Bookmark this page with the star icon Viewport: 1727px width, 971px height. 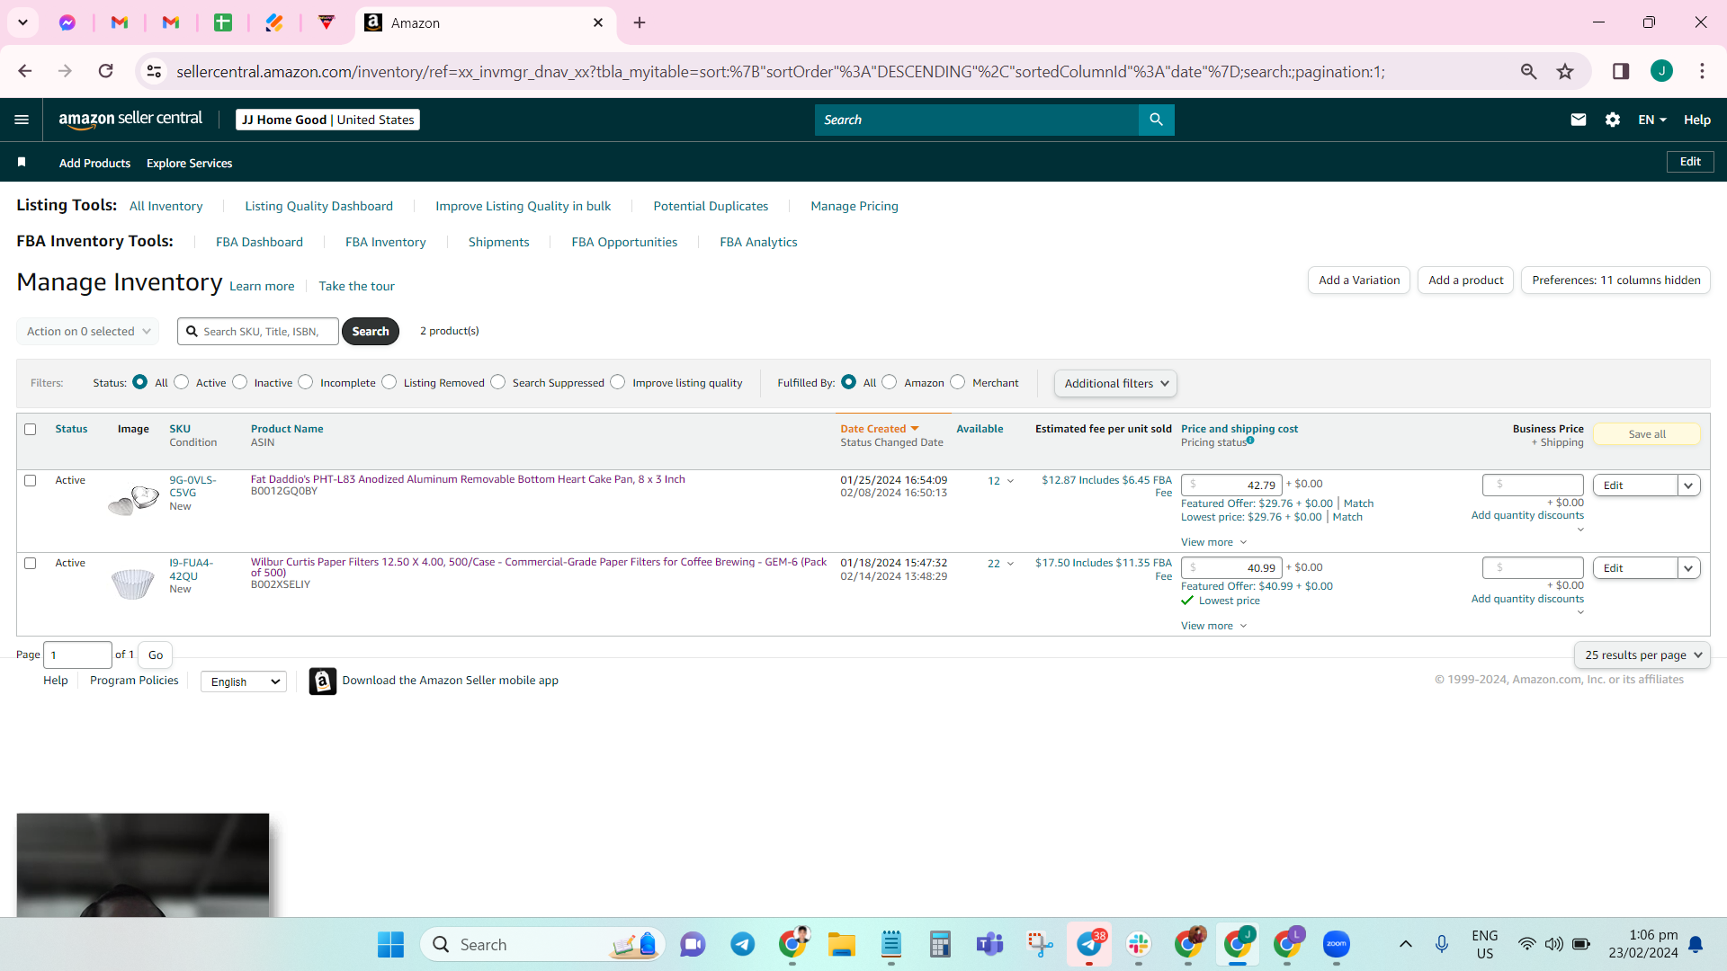point(1565,71)
